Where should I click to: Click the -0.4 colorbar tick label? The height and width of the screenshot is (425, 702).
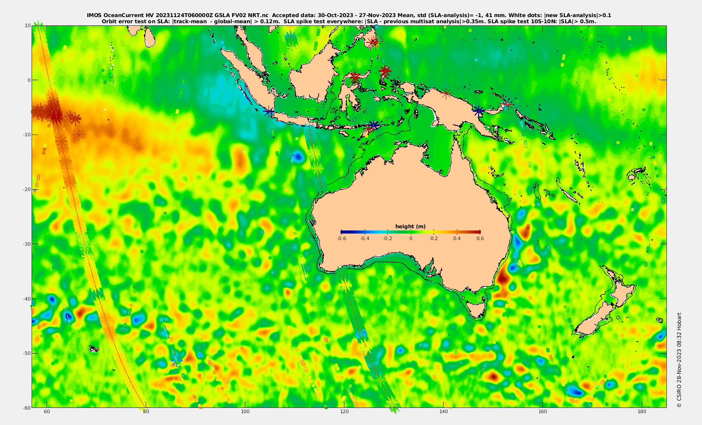coord(365,239)
